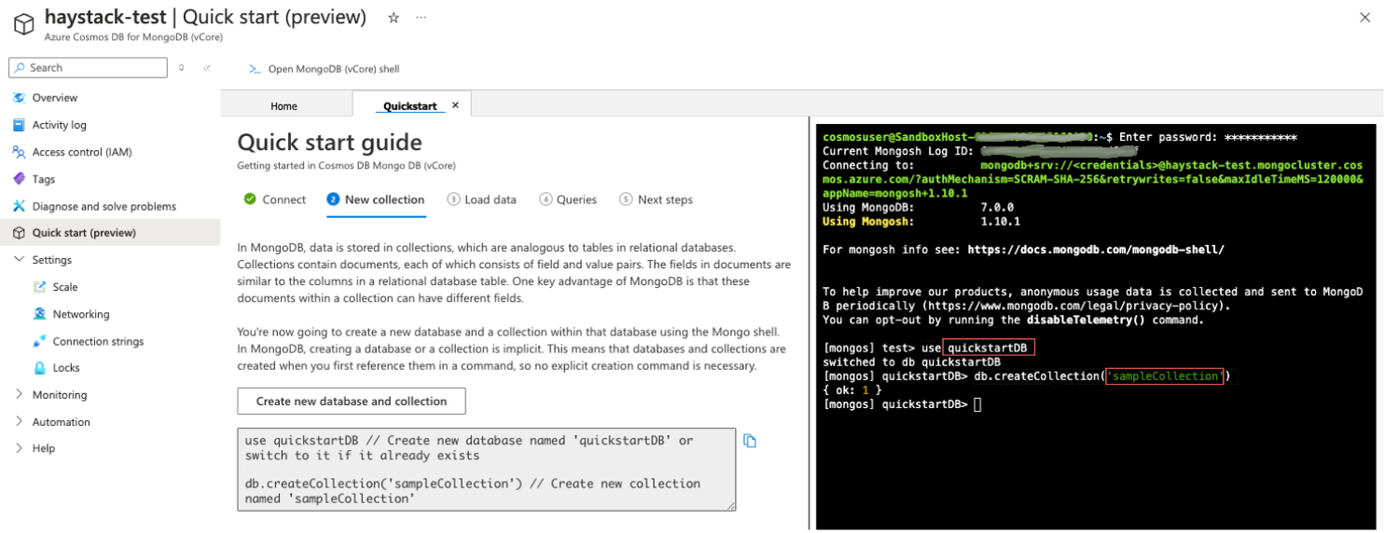Click the Networking icon
1384x533 pixels.
pyautogui.click(x=39, y=314)
